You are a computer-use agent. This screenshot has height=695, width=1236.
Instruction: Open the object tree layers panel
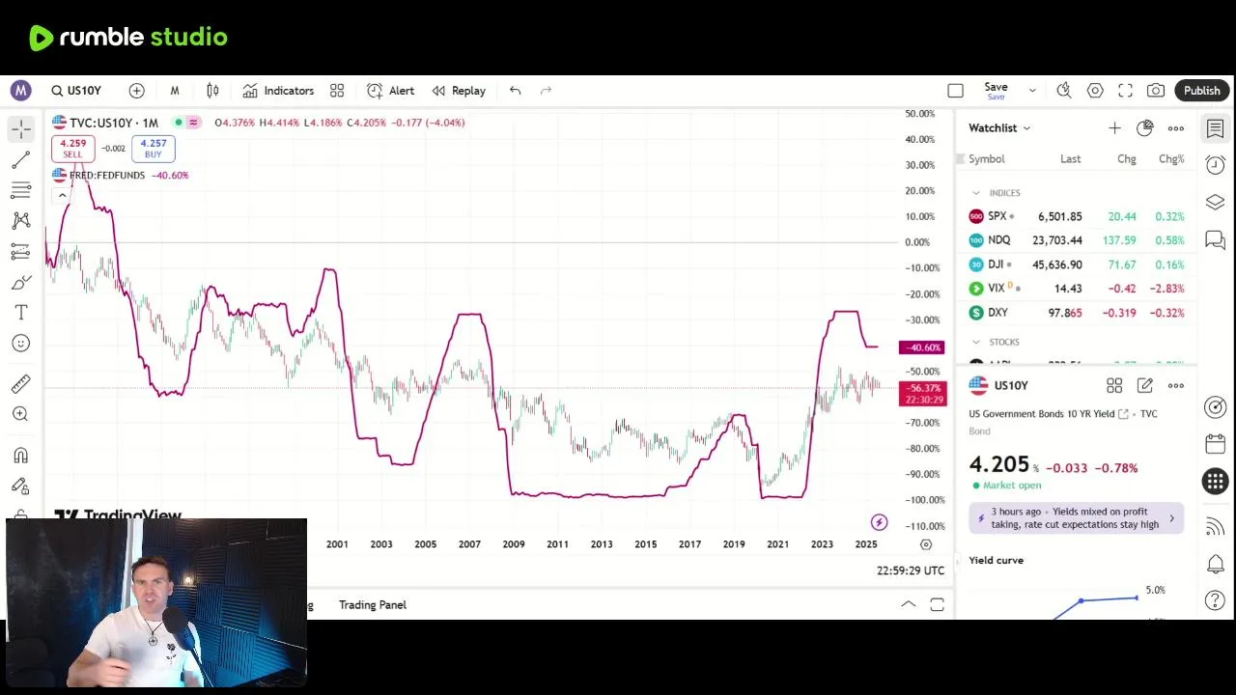tap(1216, 202)
